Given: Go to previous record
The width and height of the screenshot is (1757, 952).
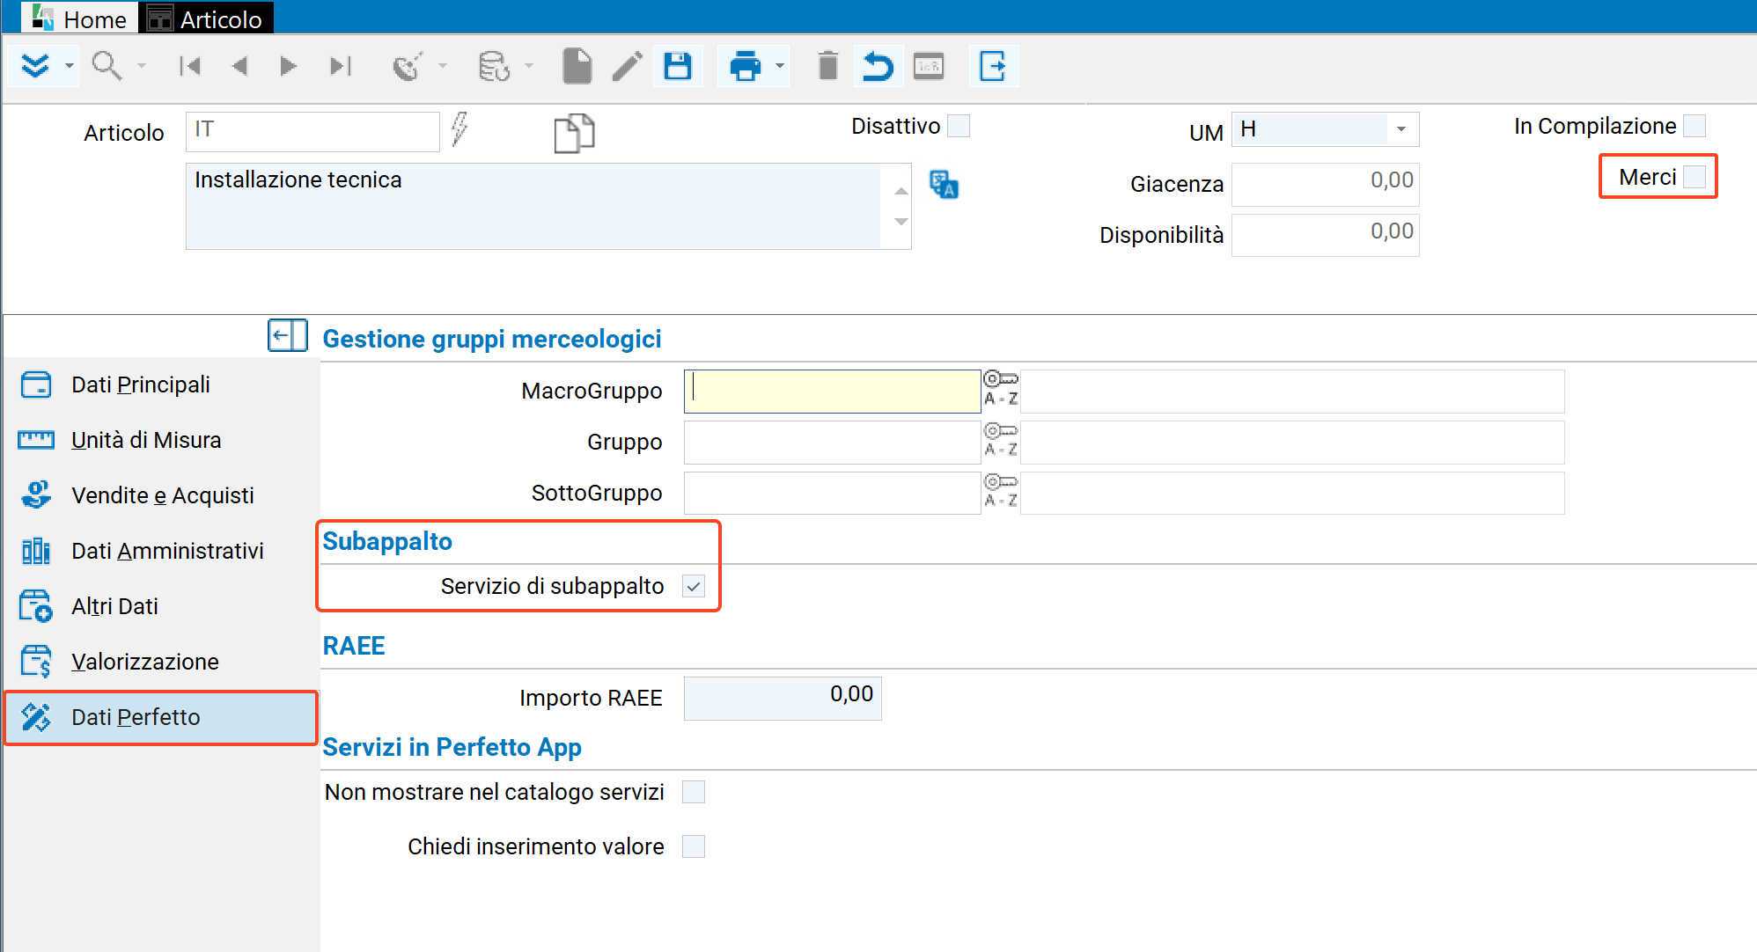Looking at the screenshot, I should [239, 66].
